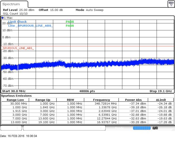Select the Range Low column header

(x=15, y=100)
